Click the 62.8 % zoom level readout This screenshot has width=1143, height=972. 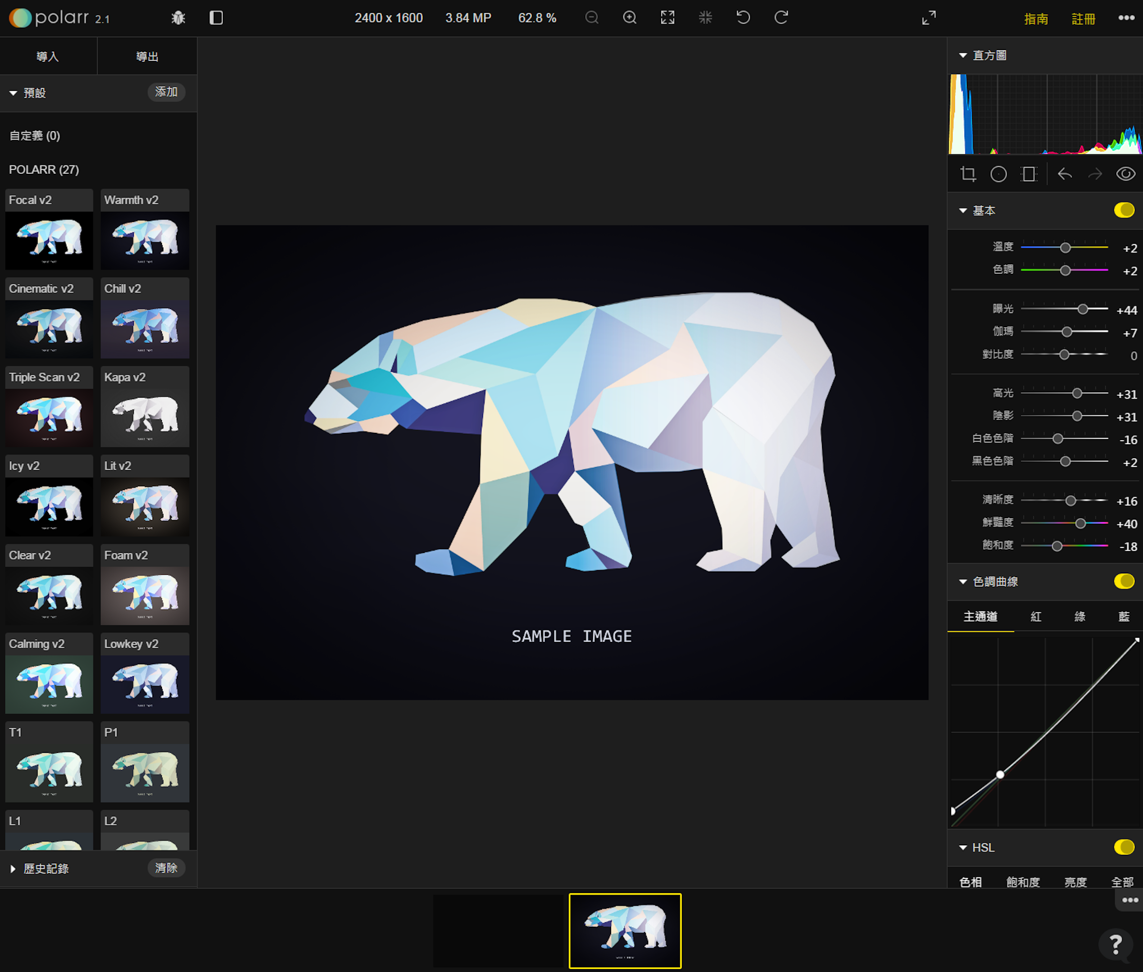537,18
